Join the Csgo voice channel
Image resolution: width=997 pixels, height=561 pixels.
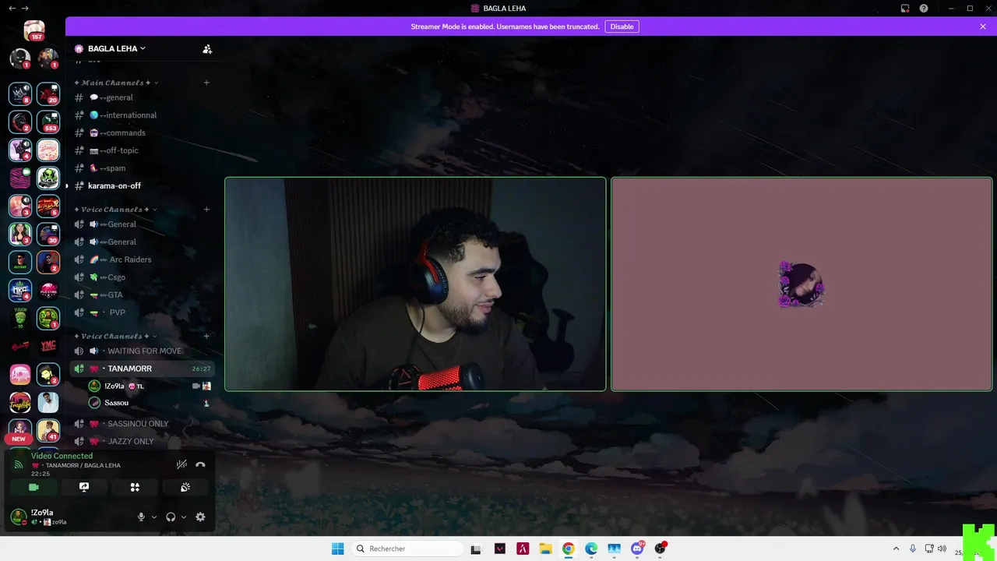click(142, 277)
